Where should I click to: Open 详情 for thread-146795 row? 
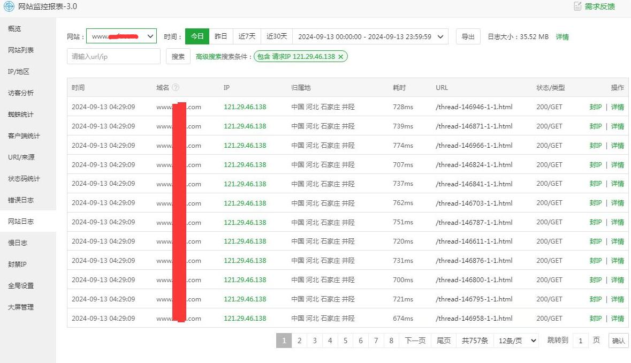[617, 299]
